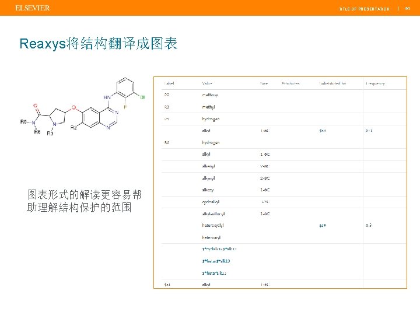The width and height of the screenshot is (420, 315).
Task: Click the 1-6C size beside alkylsulfonyl
Action: tap(265, 213)
